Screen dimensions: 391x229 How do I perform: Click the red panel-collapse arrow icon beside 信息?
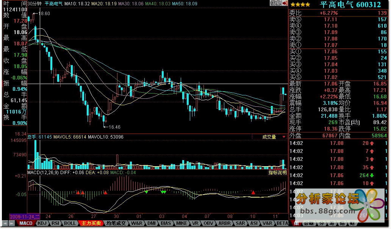[285, 3]
